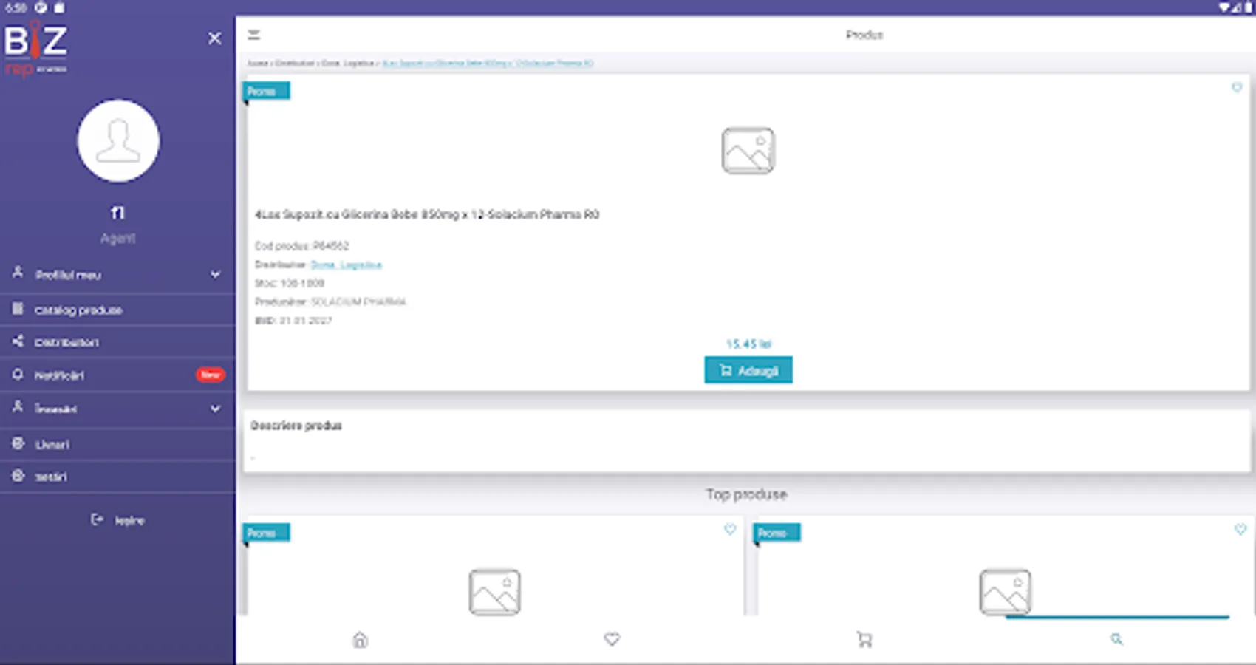Expand the Profilul meu menu
The image size is (1256, 665).
pyautogui.click(x=66, y=274)
